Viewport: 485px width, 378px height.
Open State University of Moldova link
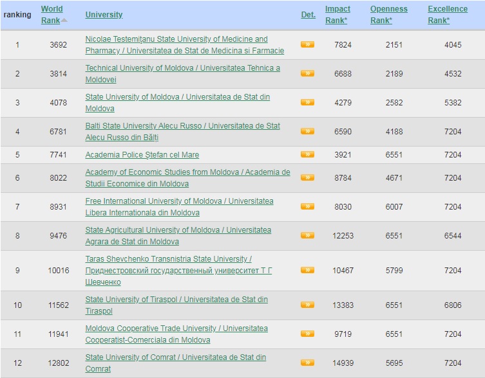click(x=178, y=102)
